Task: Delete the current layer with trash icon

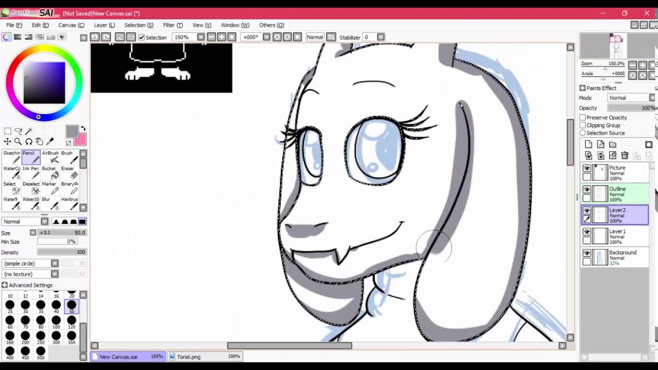Action: (625, 155)
